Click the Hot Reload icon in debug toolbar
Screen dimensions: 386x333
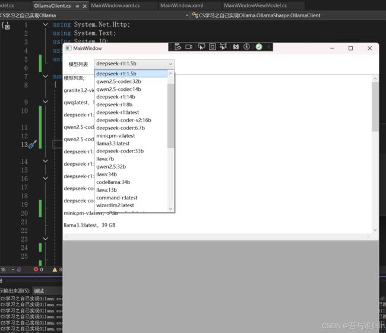pyautogui.click(x=236, y=47)
